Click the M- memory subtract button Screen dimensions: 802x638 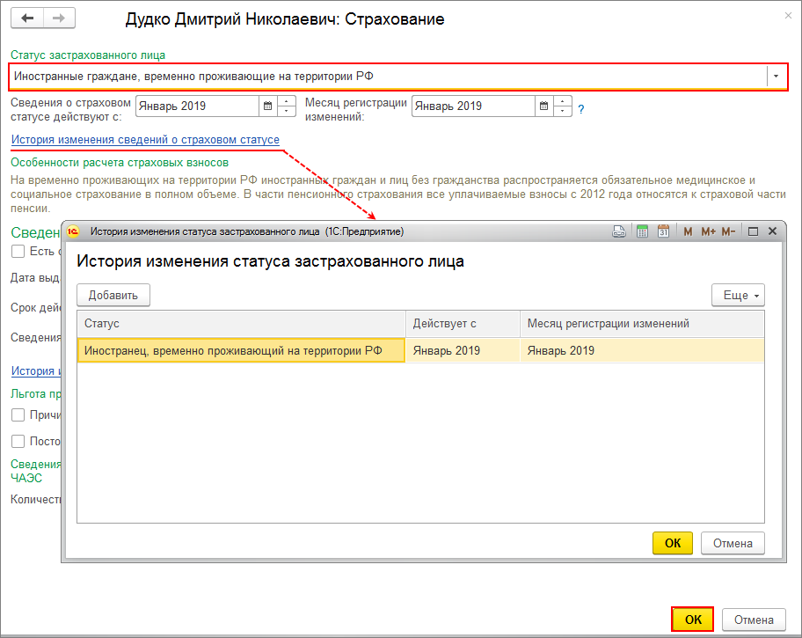[728, 231]
